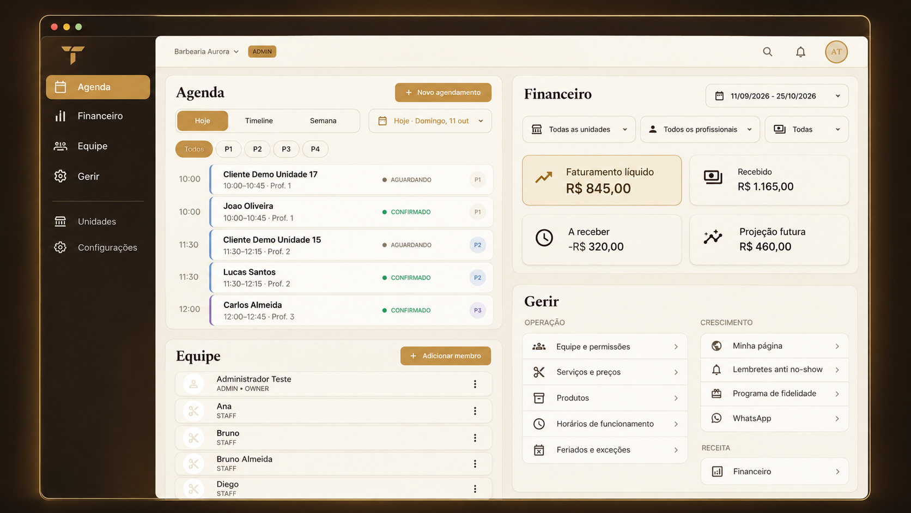Open the Hoje · Domingo, 11 out date dropdown
Viewport: 911px width, 513px height.
[430, 121]
